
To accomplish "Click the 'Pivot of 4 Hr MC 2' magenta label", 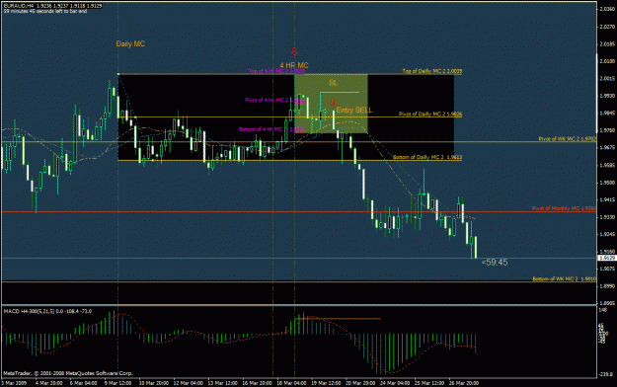I will 274,100.
